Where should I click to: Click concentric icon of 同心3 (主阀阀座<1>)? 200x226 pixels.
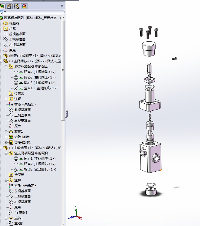pyautogui.click(x=16, y=83)
